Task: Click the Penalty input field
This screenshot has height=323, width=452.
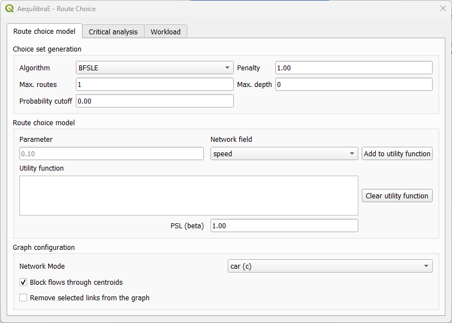Action: coord(353,68)
